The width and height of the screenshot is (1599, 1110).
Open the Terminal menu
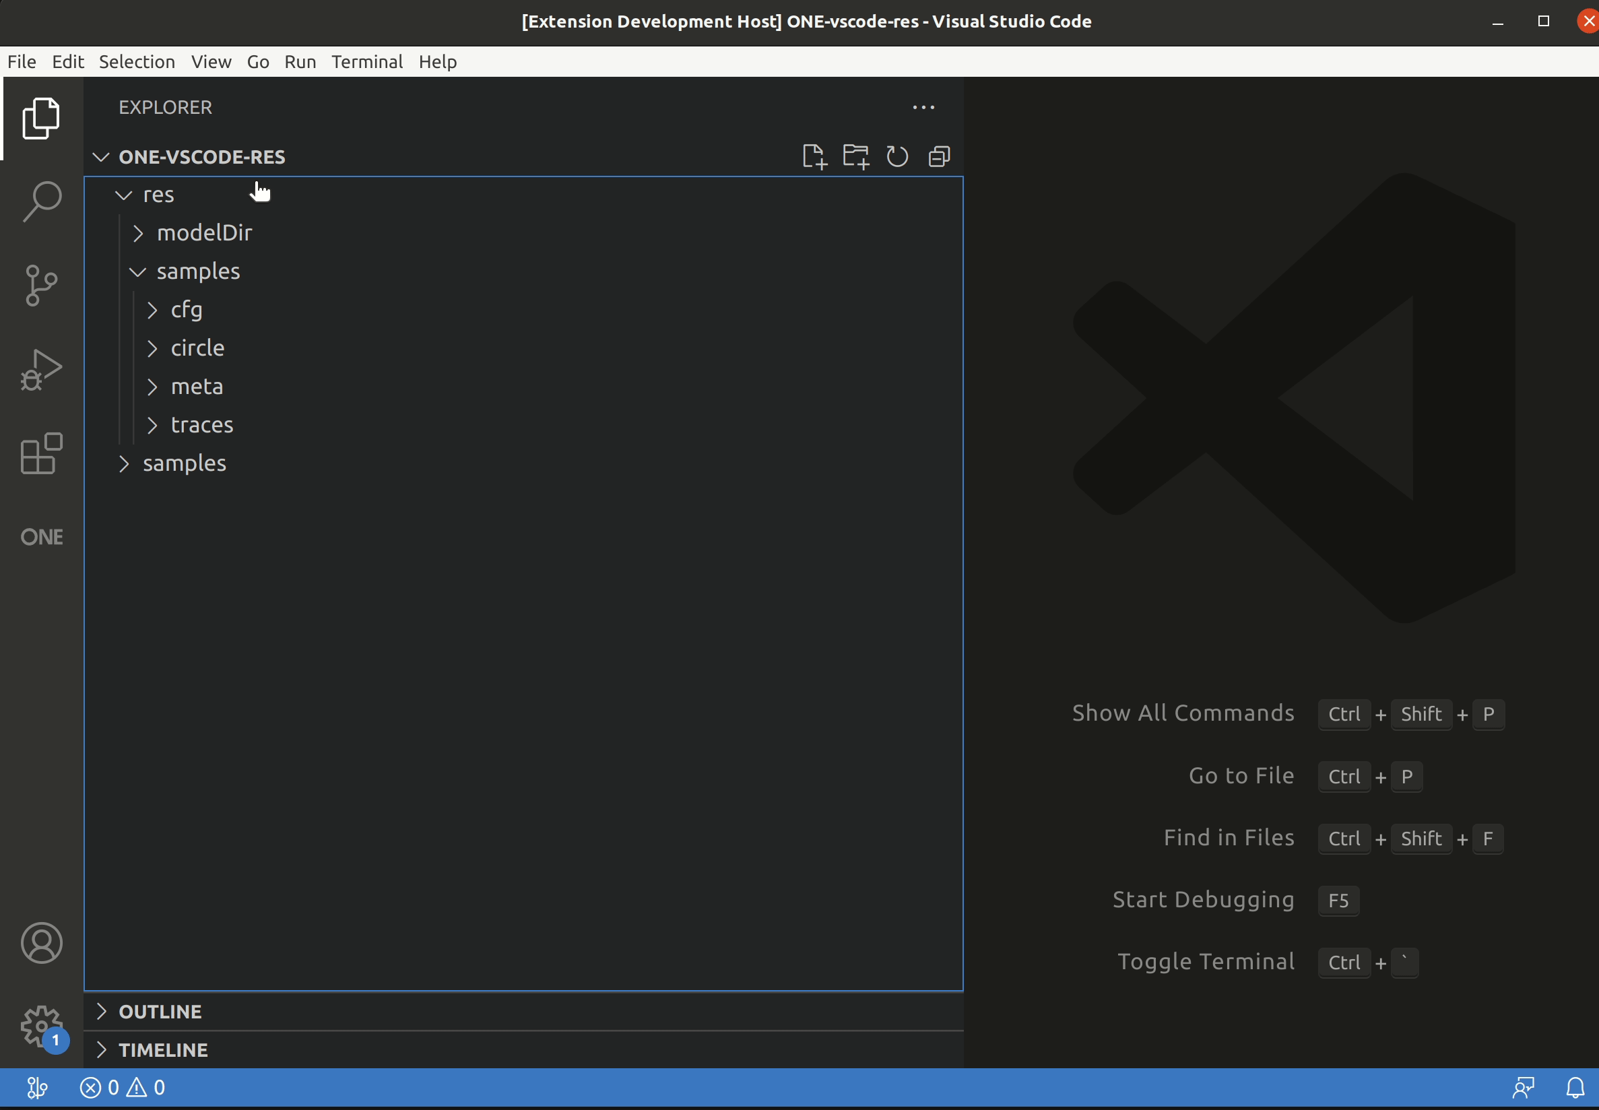[366, 61]
